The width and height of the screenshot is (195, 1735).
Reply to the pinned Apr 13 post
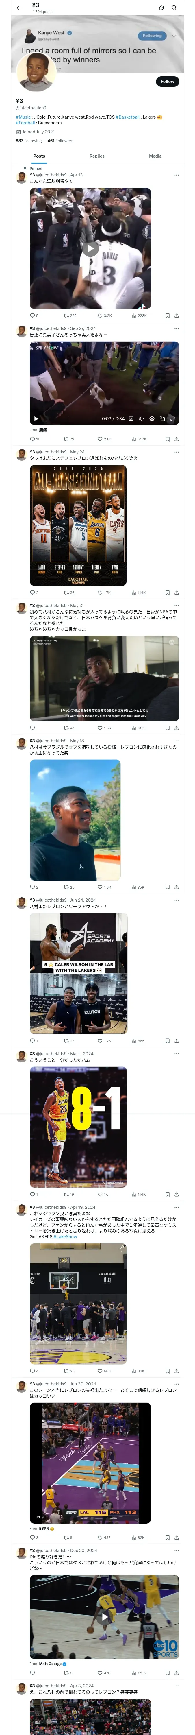click(x=32, y=315)
